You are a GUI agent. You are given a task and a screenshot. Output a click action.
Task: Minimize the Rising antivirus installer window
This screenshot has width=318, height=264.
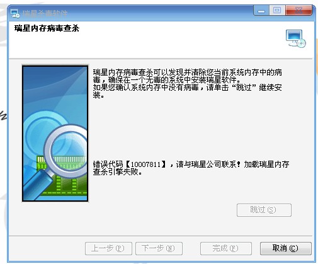coord(261,11)
